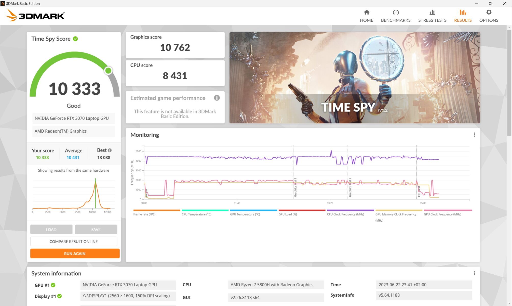Click the info icon beside Estimated game performance
Image resolution: width=512 pixels, height=306 pixels.
coord(217,98)
